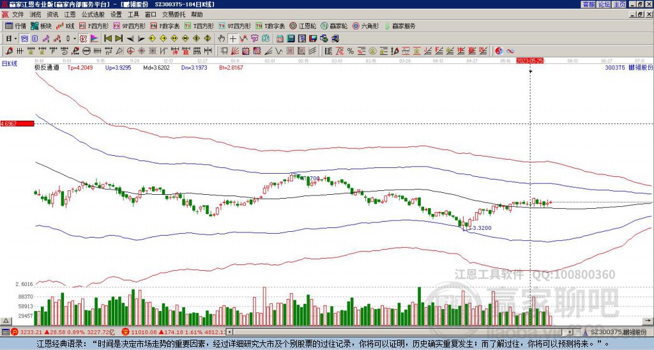Click the red 4.6967 price marker

[x=17, y=124]
